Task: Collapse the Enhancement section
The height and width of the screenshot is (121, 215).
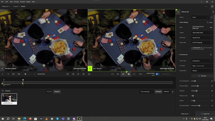Action: [178, 54]
